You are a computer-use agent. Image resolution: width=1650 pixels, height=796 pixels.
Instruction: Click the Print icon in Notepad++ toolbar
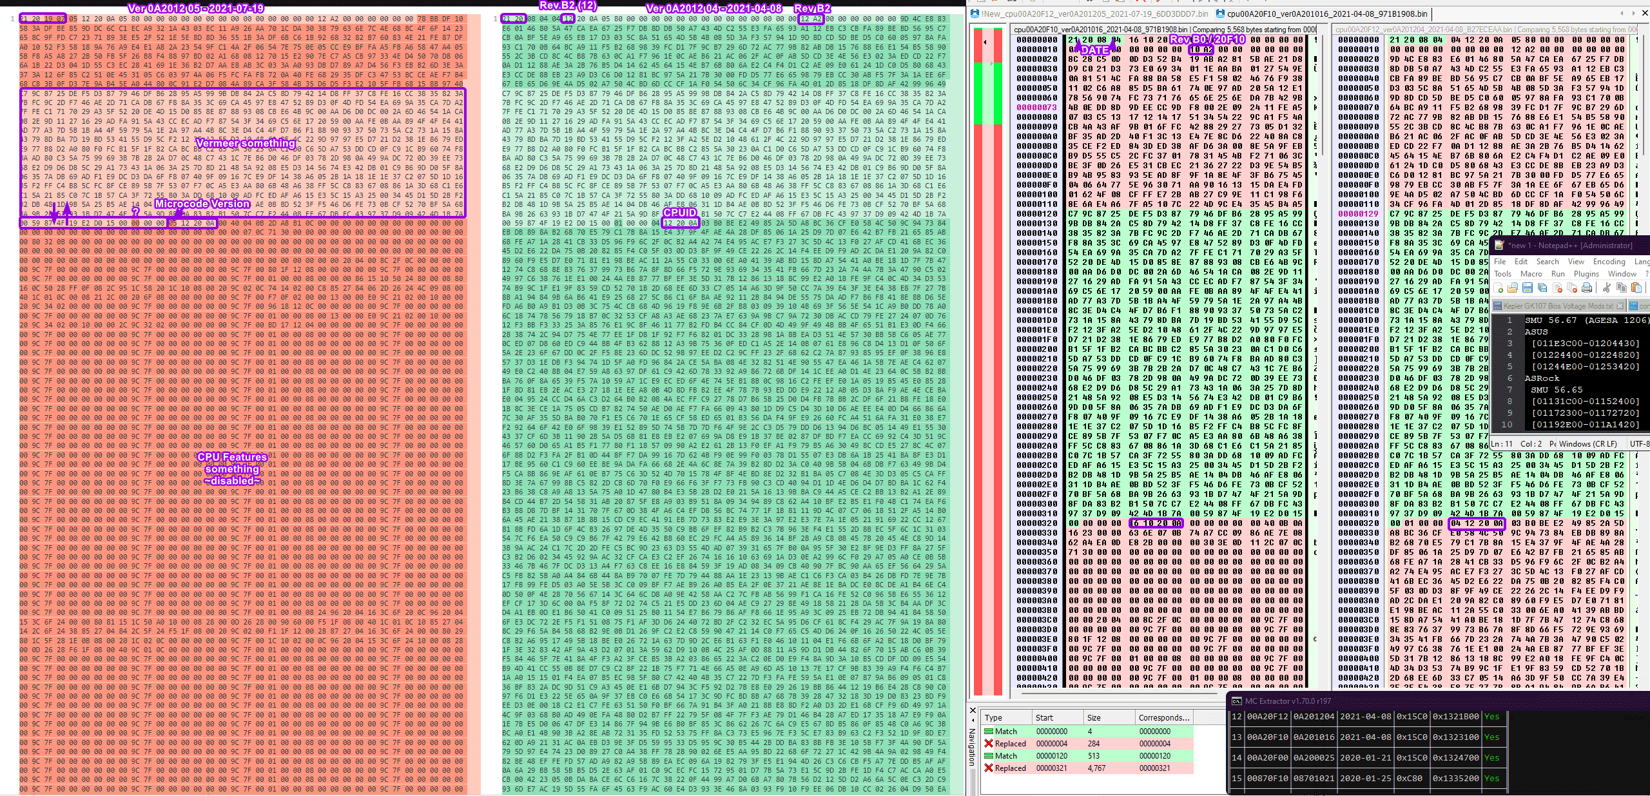pos(1587,287)
